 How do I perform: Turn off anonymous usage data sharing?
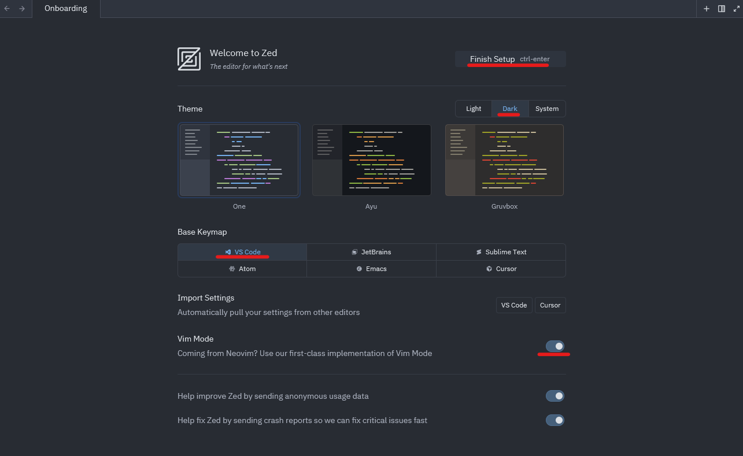click(555, 395)
